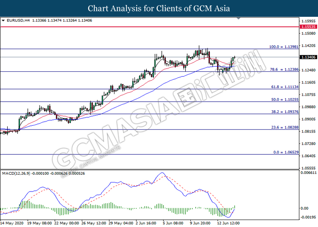318x227 pixels.
Task: Click the 1.06405 price scale value
Action: [308, 156]
